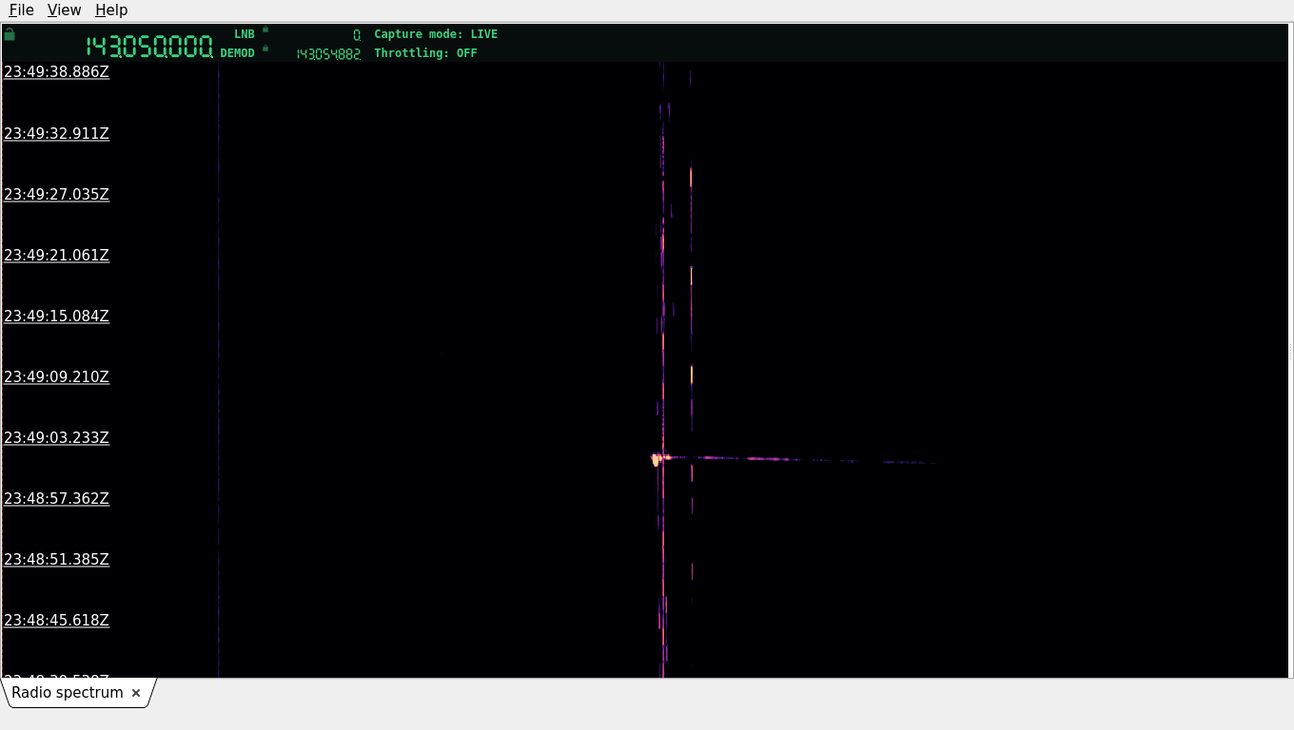This screenshot has height=730, width=1294.
Task: Toggle the DEMOD lock icon
Action: [265, 48]
